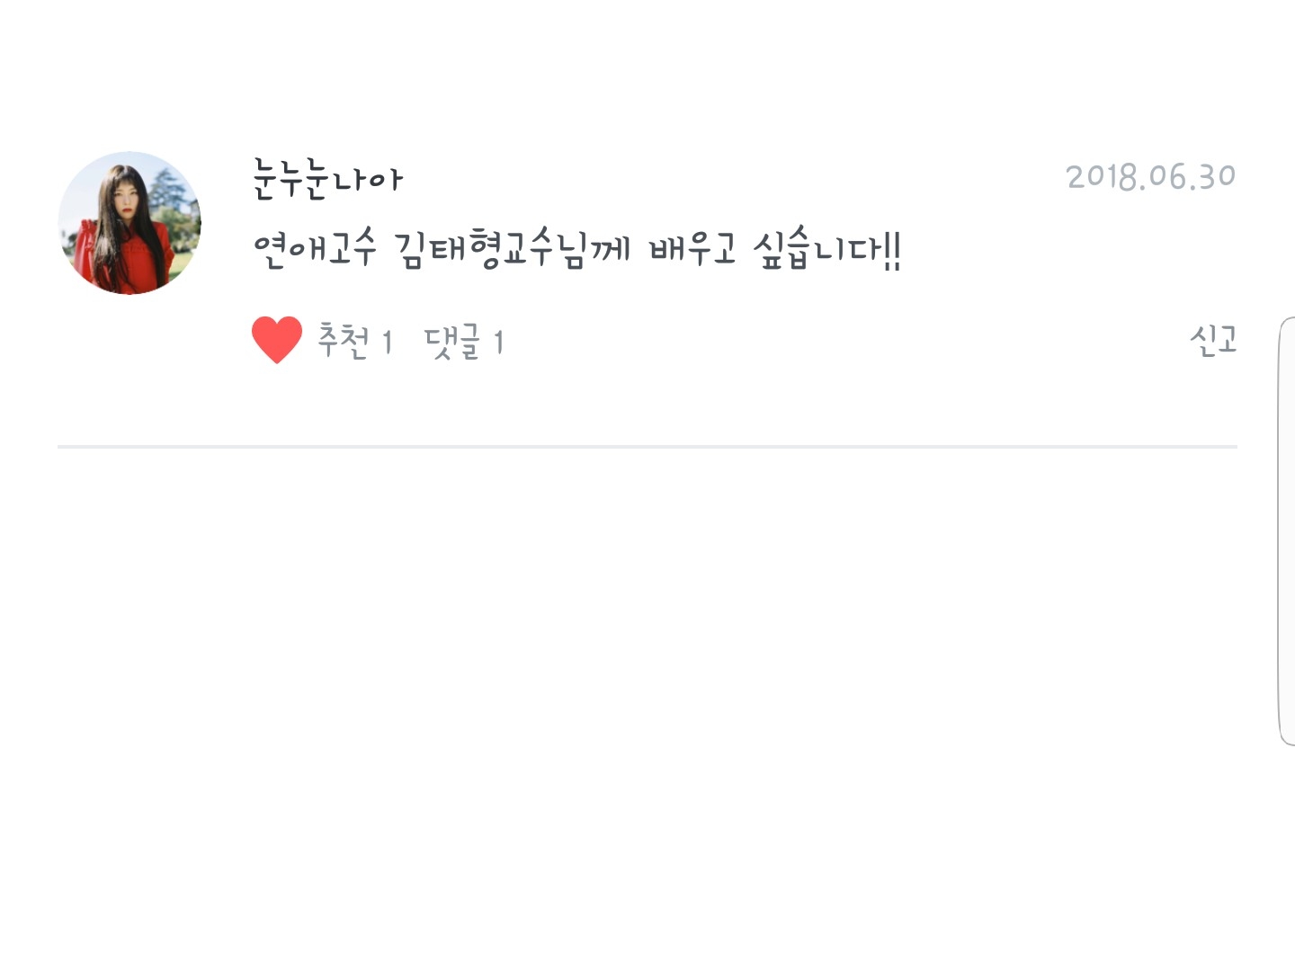Screen dimensions: 1295x971
Task: Open the profile of user 눈누눈나아
Action: coord(328,178)
